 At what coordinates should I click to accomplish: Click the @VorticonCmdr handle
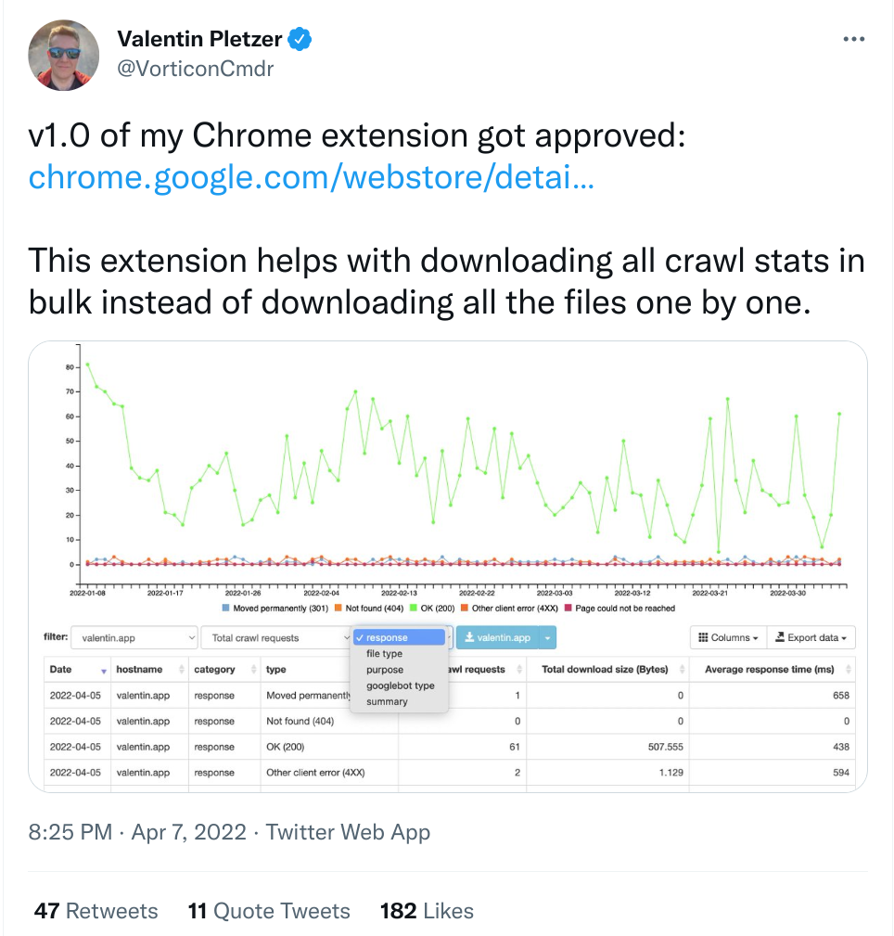coord(195,69)
